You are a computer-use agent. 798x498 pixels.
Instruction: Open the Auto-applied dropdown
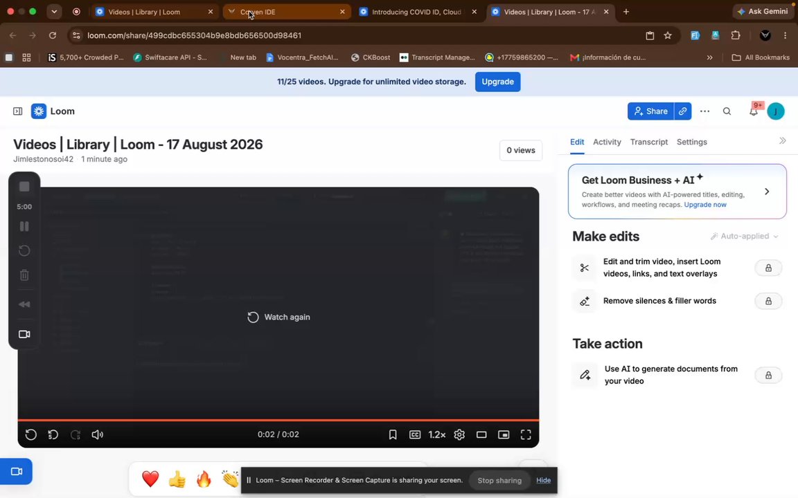pos(745,237)
